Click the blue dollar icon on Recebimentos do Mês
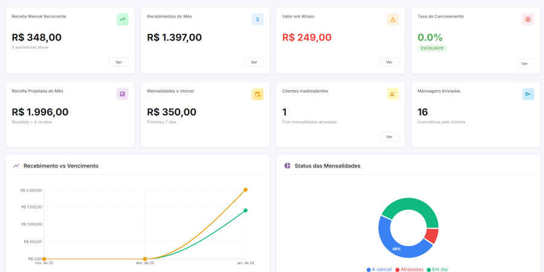Screen dimensions: 544x272 pos(257,19)
